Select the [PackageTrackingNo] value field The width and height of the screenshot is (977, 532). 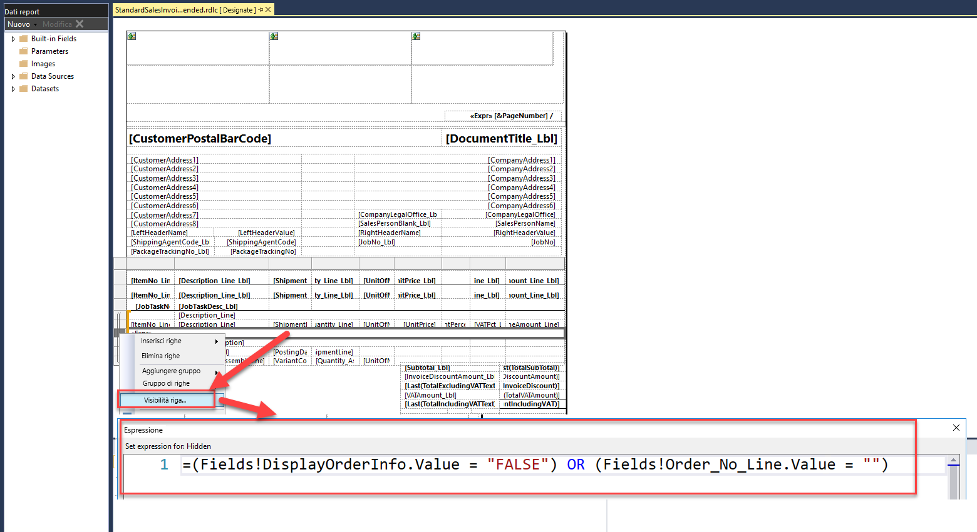[x=258, y=252]
